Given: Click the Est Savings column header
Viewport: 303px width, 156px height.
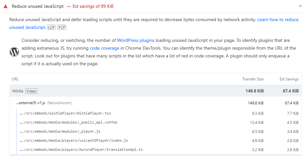Looking at the screenshot, I should tap(289, 79).
